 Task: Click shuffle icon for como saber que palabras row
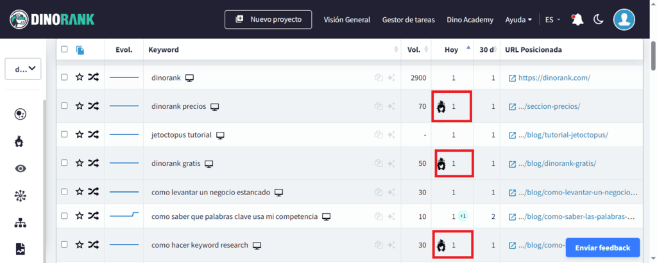[93, 216]
